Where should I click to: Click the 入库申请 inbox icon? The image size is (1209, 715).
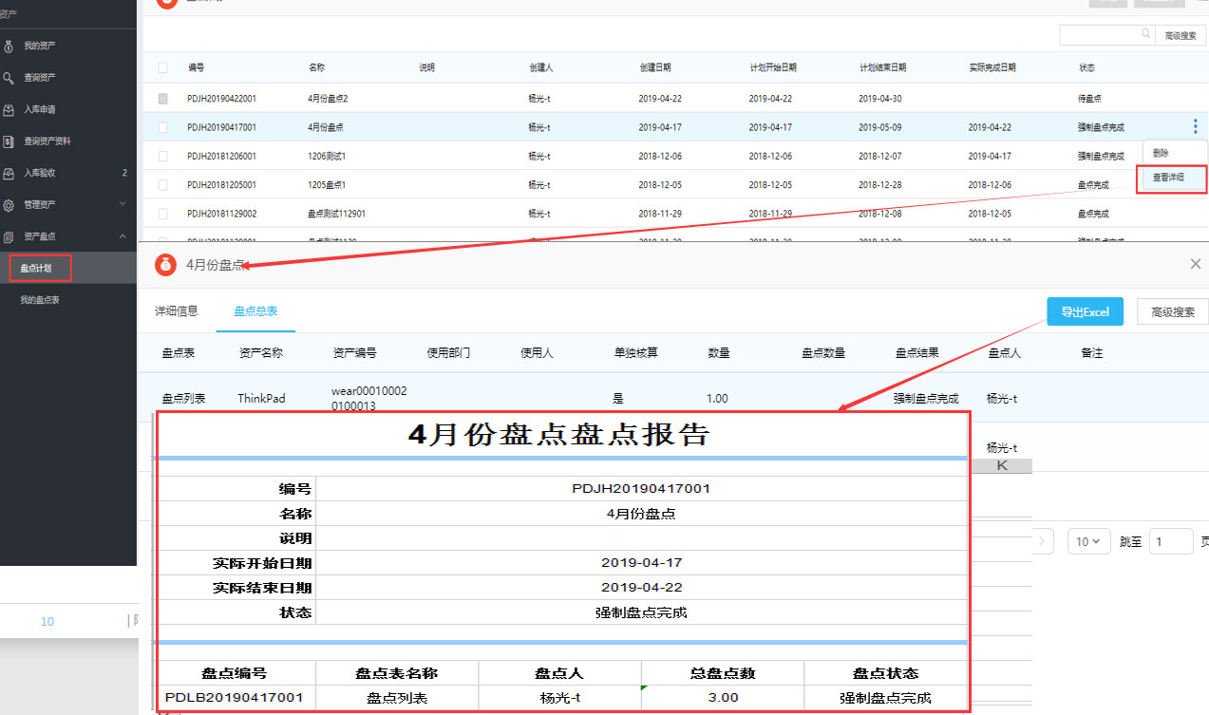click(9, 110)
